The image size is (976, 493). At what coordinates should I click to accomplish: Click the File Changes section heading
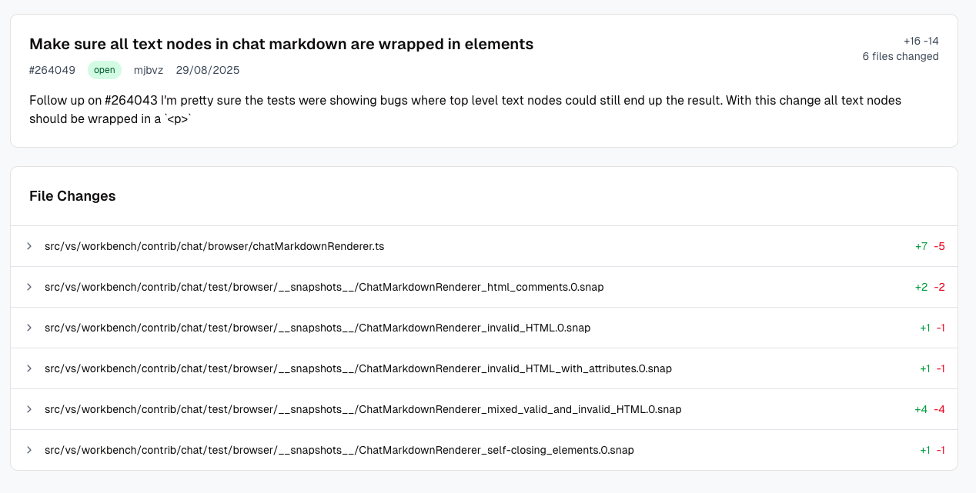coord(72,196)
